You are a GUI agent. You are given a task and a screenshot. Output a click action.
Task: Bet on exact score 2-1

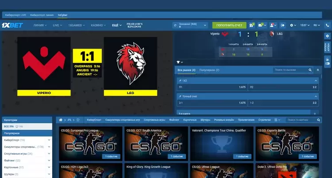(212, 103)
